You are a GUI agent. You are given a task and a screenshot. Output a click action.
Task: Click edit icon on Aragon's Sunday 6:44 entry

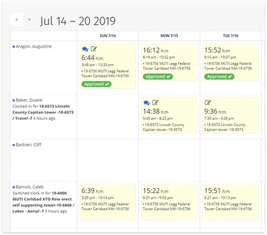[x=94, y=49]
